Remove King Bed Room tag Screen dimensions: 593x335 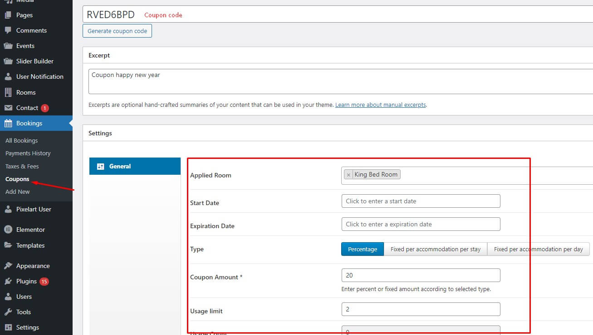click(348, 175)
